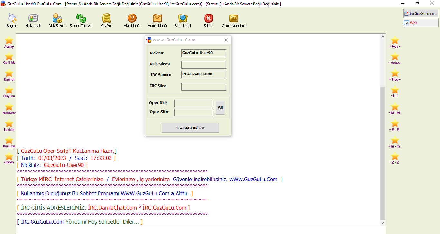Click the + Voice - star button
Screen dimensions: 440x234
pos(395,58)
